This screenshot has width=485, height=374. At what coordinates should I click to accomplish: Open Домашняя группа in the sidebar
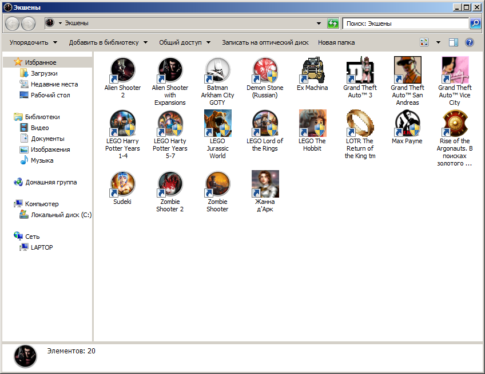click(51, 182)
